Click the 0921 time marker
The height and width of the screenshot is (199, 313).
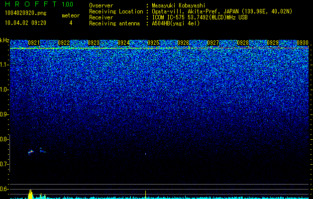pos(34,43)
